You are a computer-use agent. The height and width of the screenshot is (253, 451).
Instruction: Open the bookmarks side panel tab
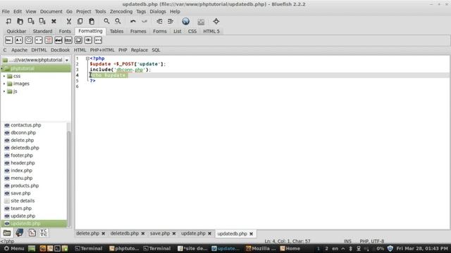click(x=20, y=233)
